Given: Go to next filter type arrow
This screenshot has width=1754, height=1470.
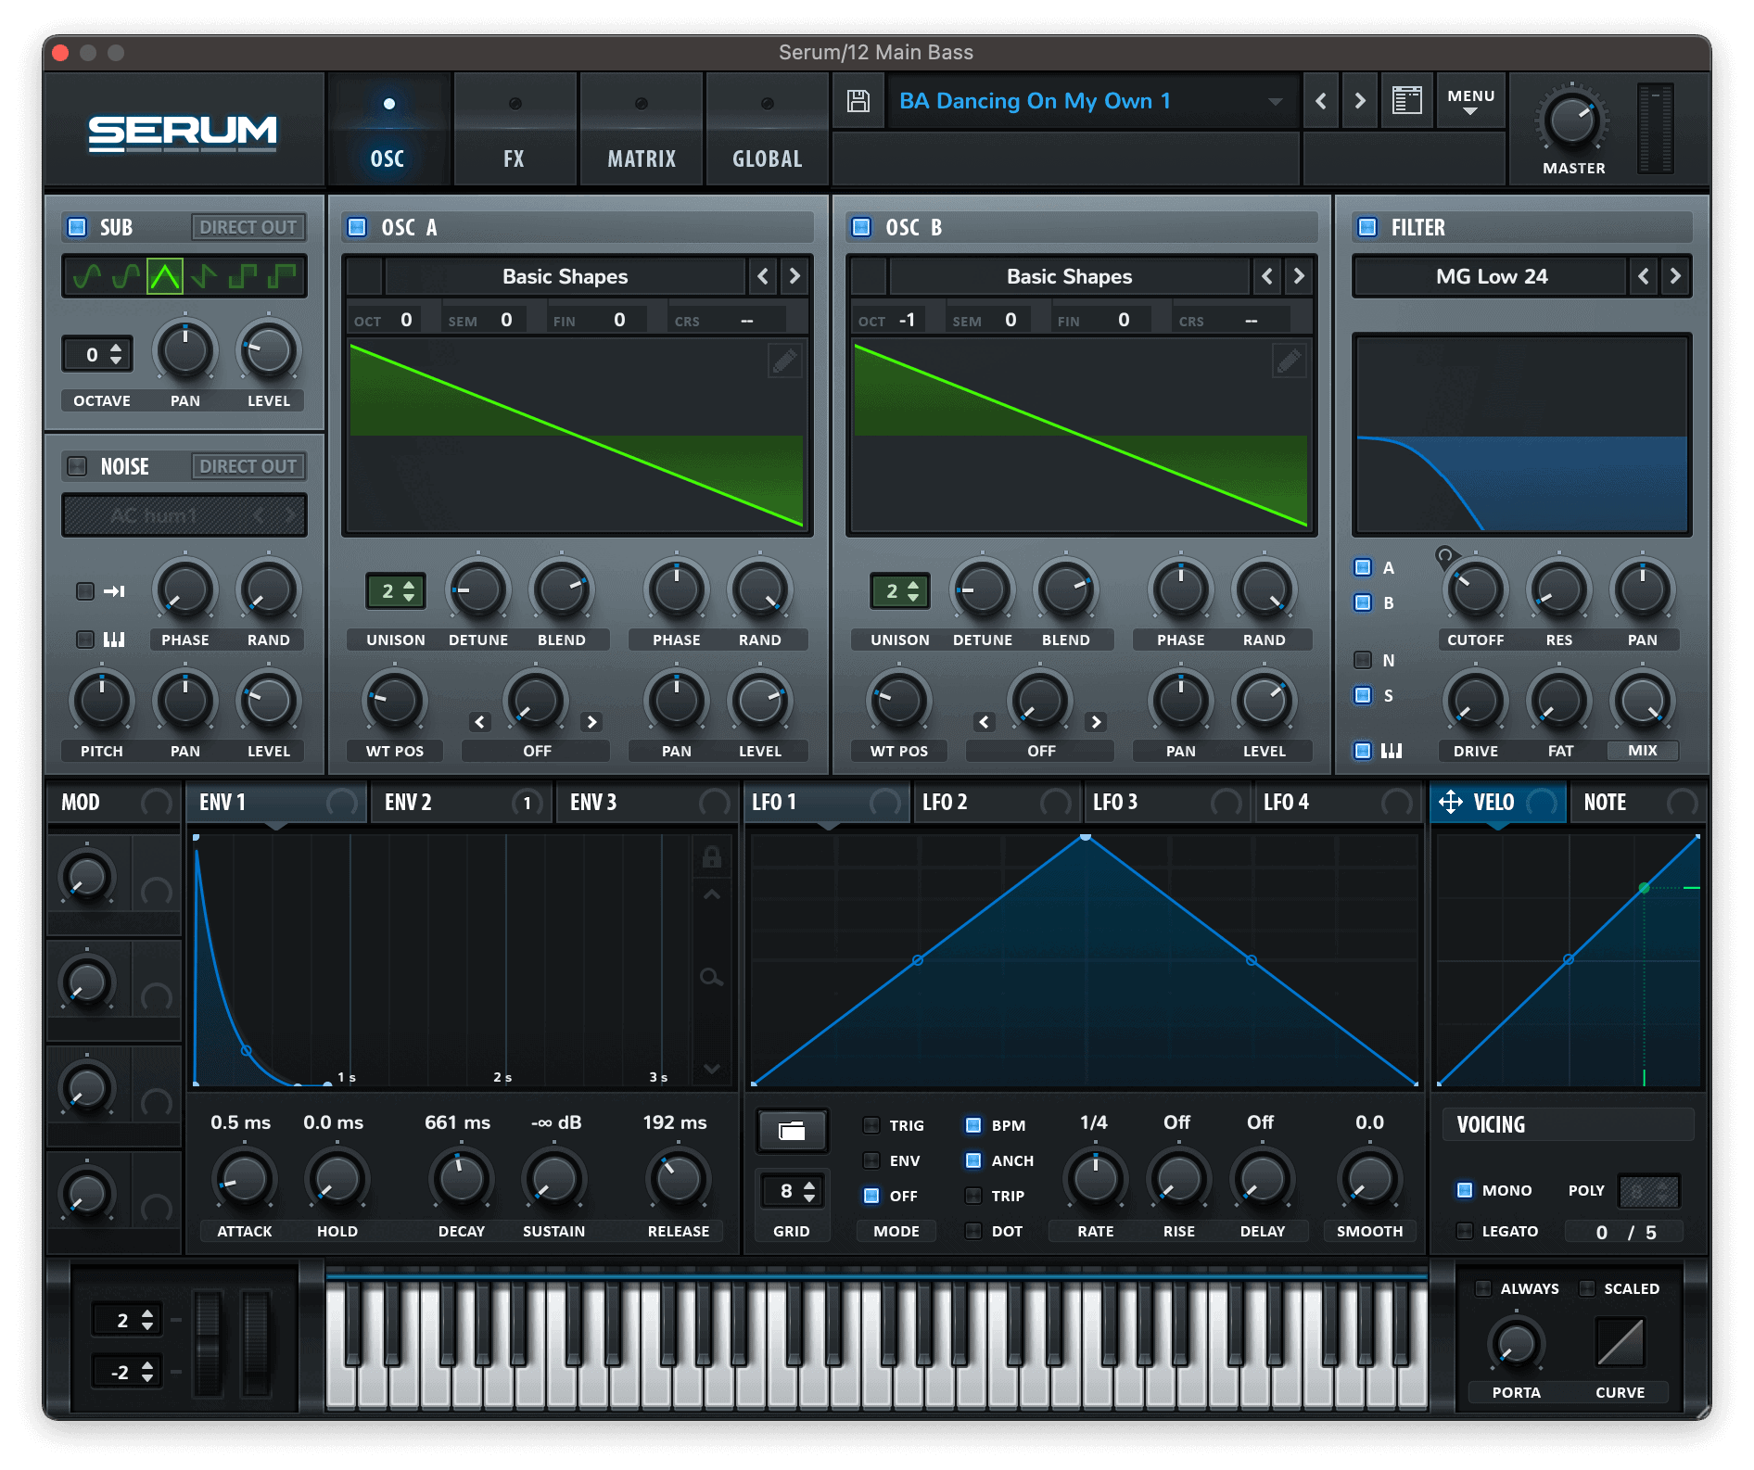Looking at the screenshot, I should coord(1674,276).
